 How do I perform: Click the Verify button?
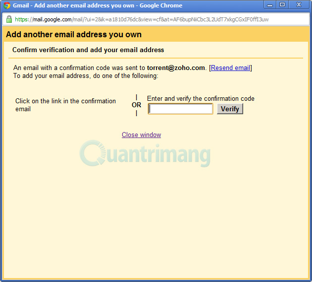tap(230, 109)
